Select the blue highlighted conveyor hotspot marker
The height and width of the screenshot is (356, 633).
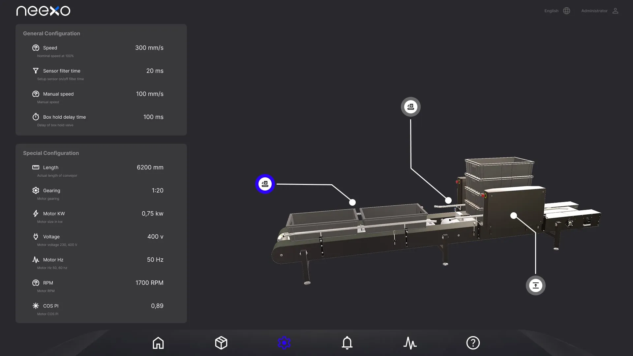tap(265, 184)
